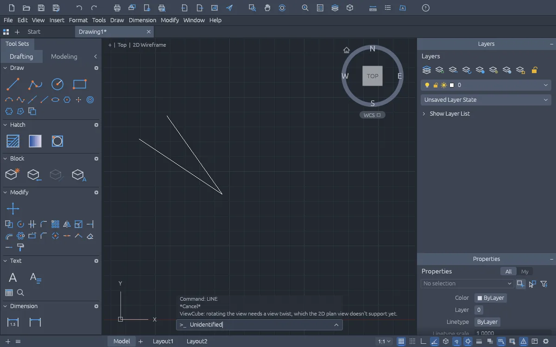556x347 pixels.
Task: Select the Array modify tool
Action: [55, 224]
